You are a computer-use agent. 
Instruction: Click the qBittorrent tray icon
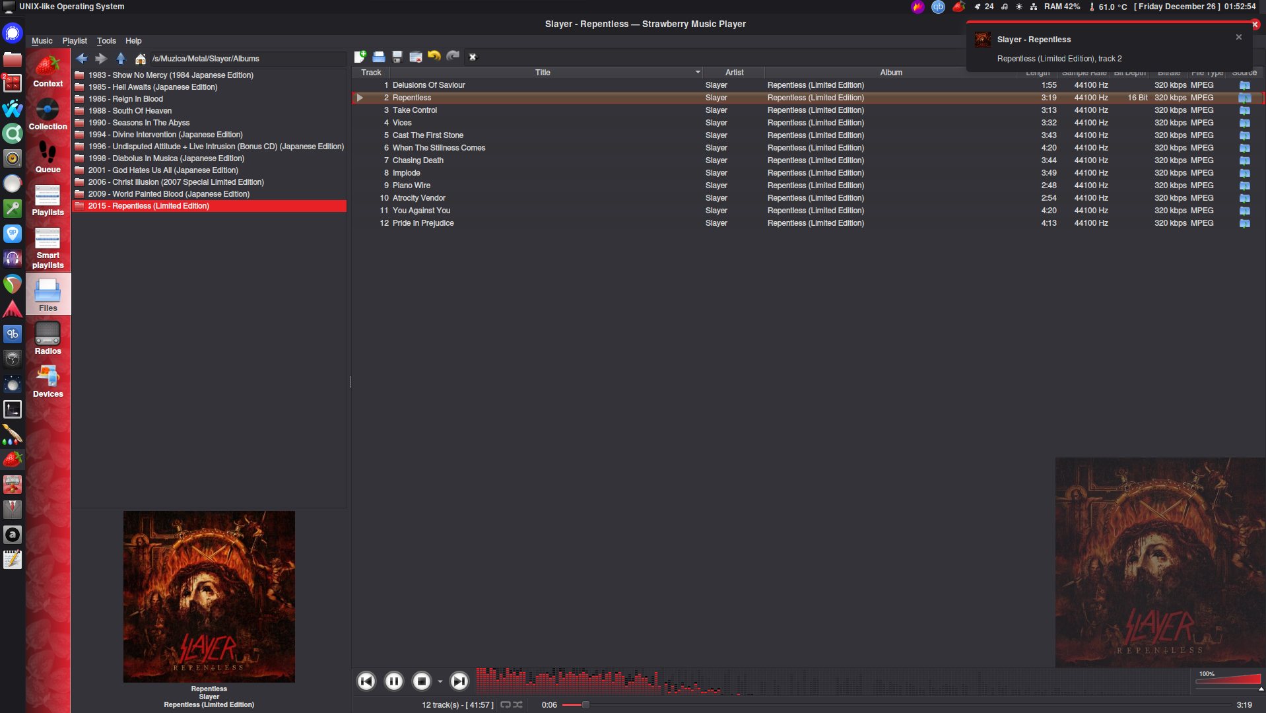(x=938, y=7)
